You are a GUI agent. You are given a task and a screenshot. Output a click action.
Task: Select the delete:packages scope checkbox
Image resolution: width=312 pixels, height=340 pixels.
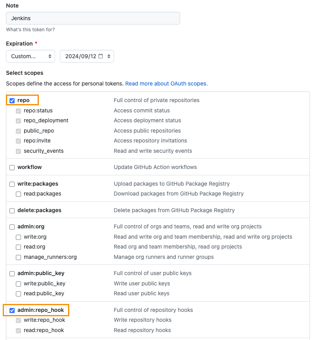[x=12, y=211]
